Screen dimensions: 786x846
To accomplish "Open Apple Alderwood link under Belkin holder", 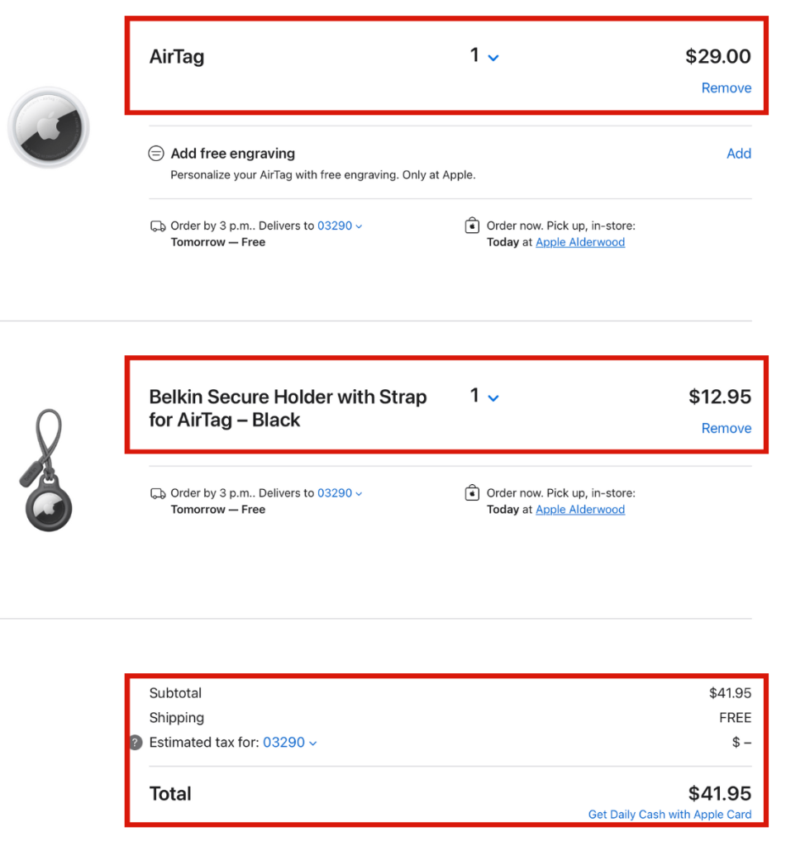I will pyautogui.click(x=580, y=510).
